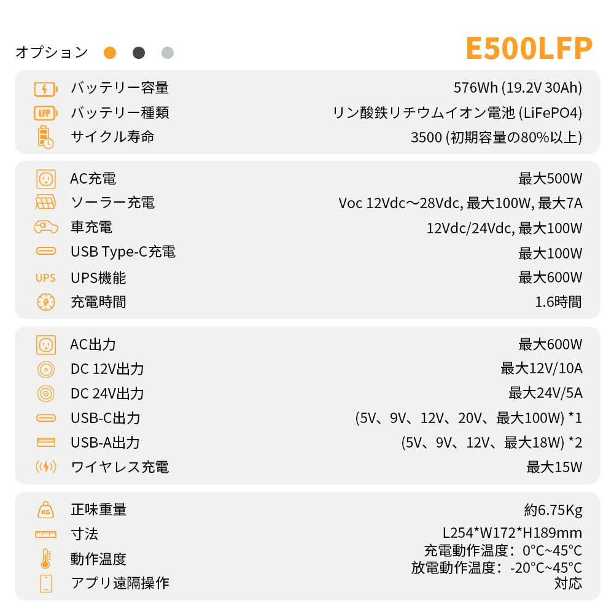614x614 pixels.
Task: Click the solar panel charging icon
Action: click(46, 203)
